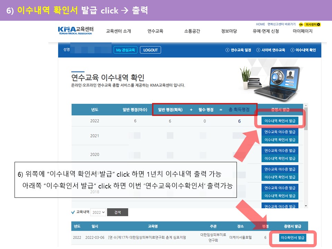Click 이수확인서 발급 for the symposium row
This screenshot has height=249, width=332.
point(293,238)
